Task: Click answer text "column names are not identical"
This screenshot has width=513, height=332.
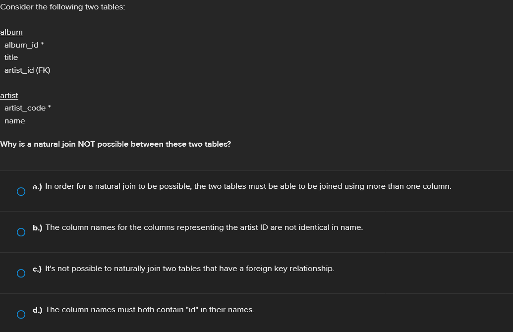Action: pos(204,227)
